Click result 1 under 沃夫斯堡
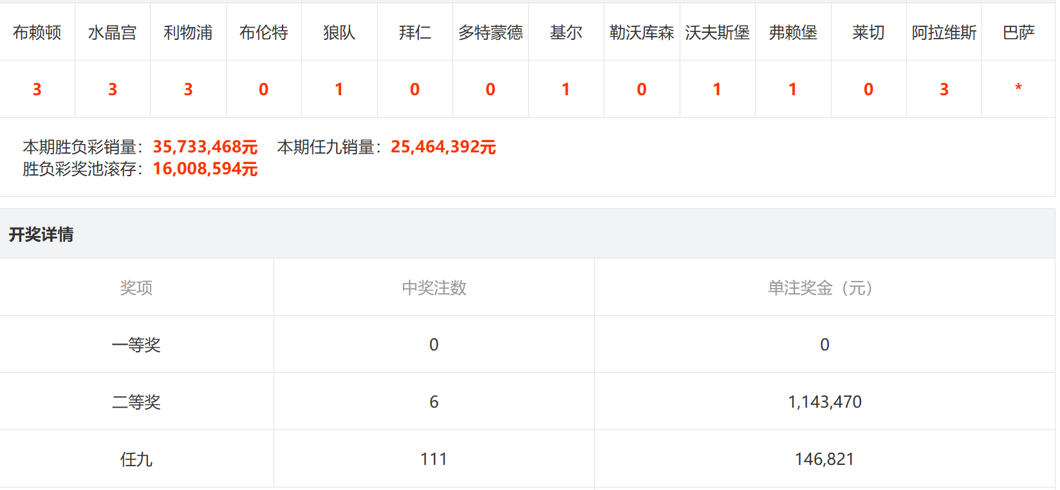 point(717,89)
